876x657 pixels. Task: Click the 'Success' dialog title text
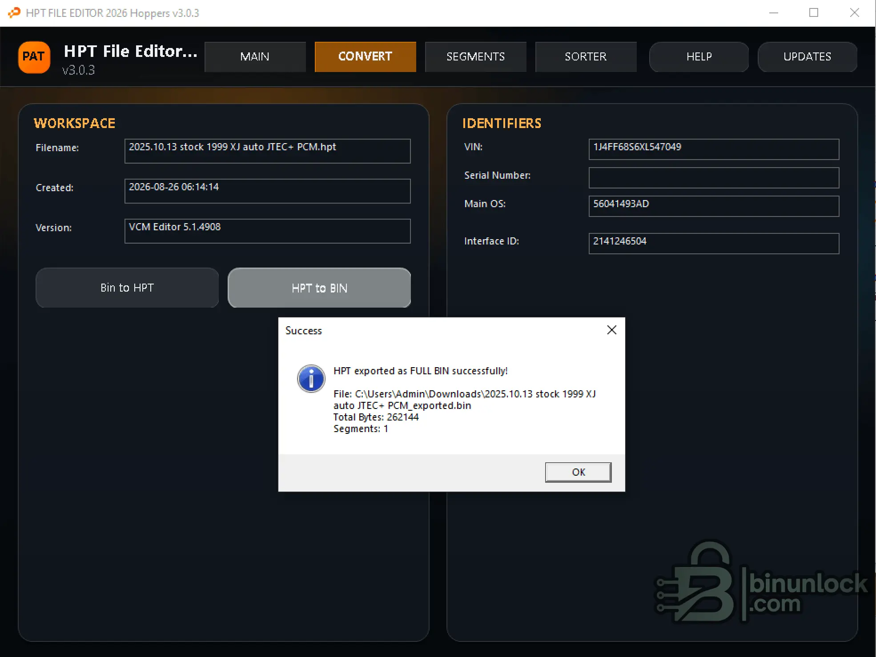pyautogui.click(x=304, y=331)
